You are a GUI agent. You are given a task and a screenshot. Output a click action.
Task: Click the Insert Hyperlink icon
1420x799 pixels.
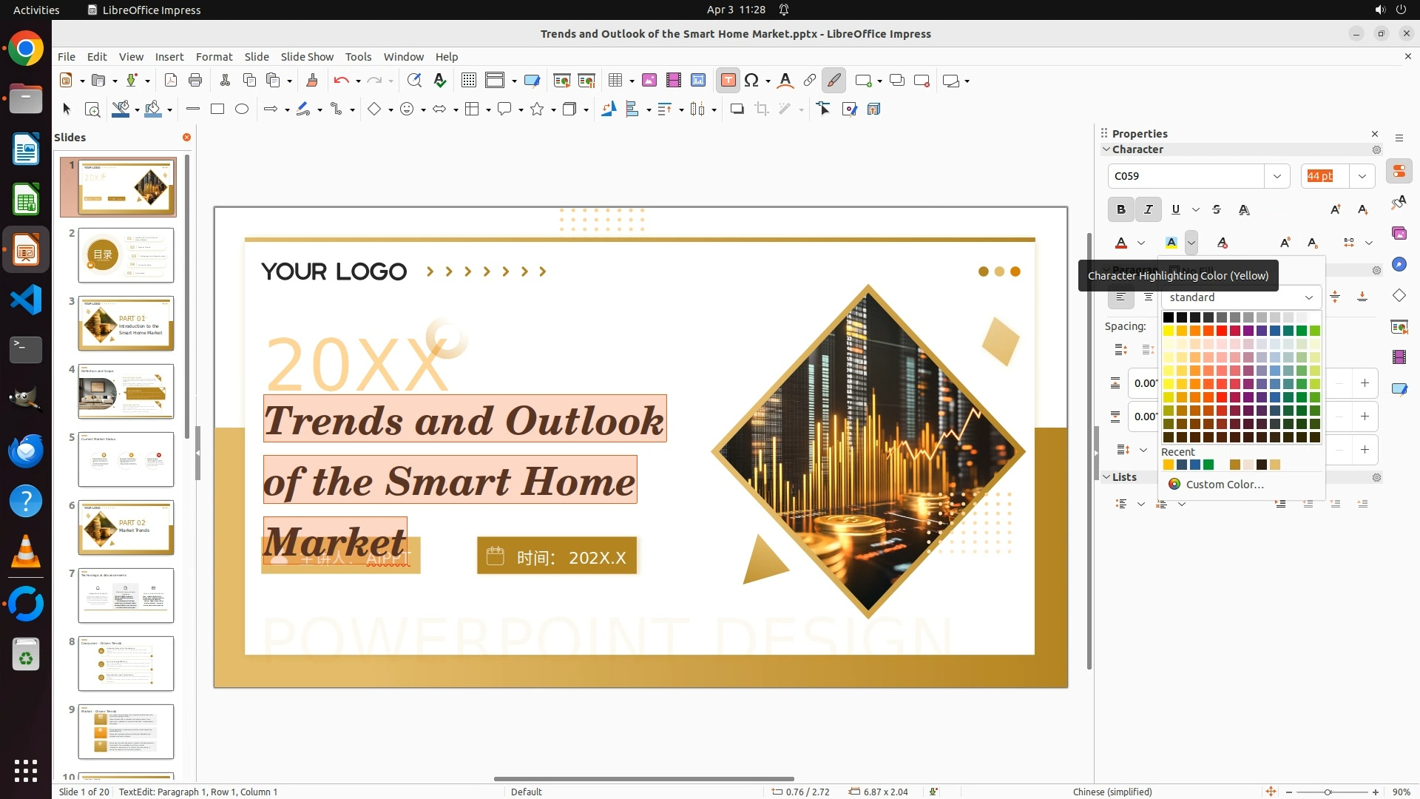point(810,81)
